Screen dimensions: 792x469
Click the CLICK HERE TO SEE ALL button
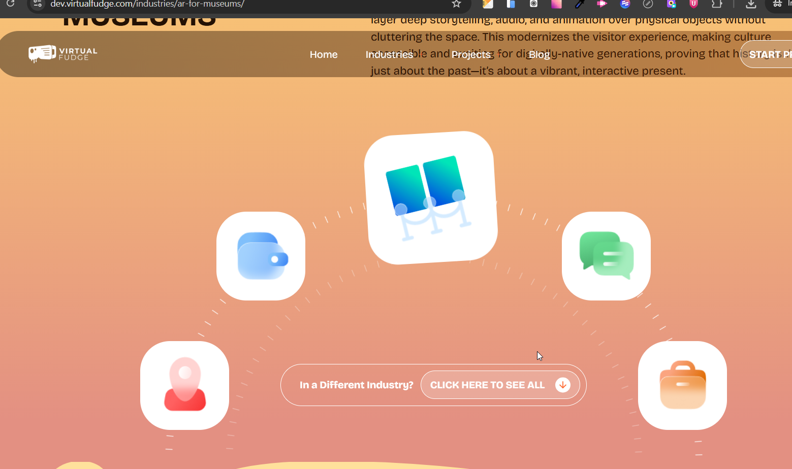click(x=500, y=385)
